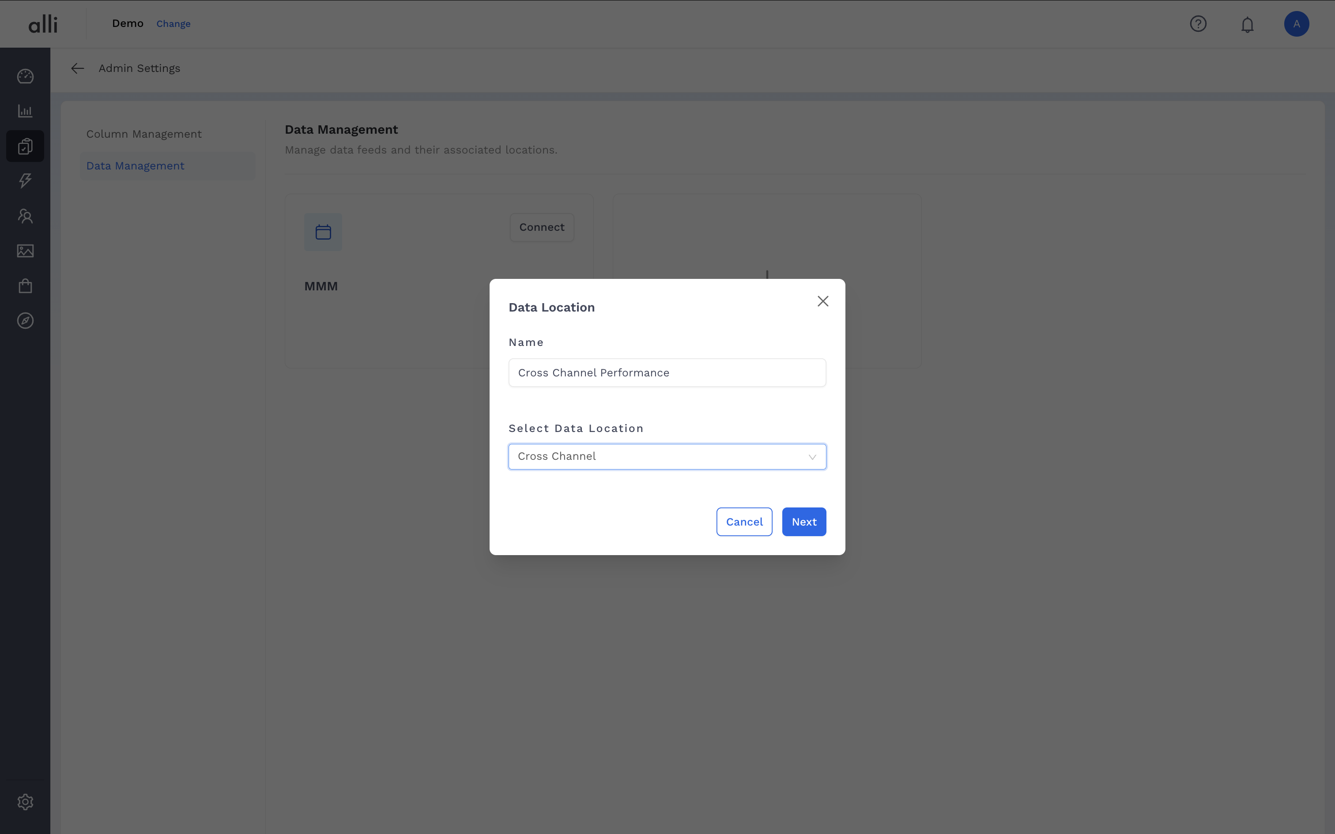Image resolution: width=1335 pixels, height=834 pixels.
Task: Go back using Admin Settings arrow
Action: (x=77, y=68)
